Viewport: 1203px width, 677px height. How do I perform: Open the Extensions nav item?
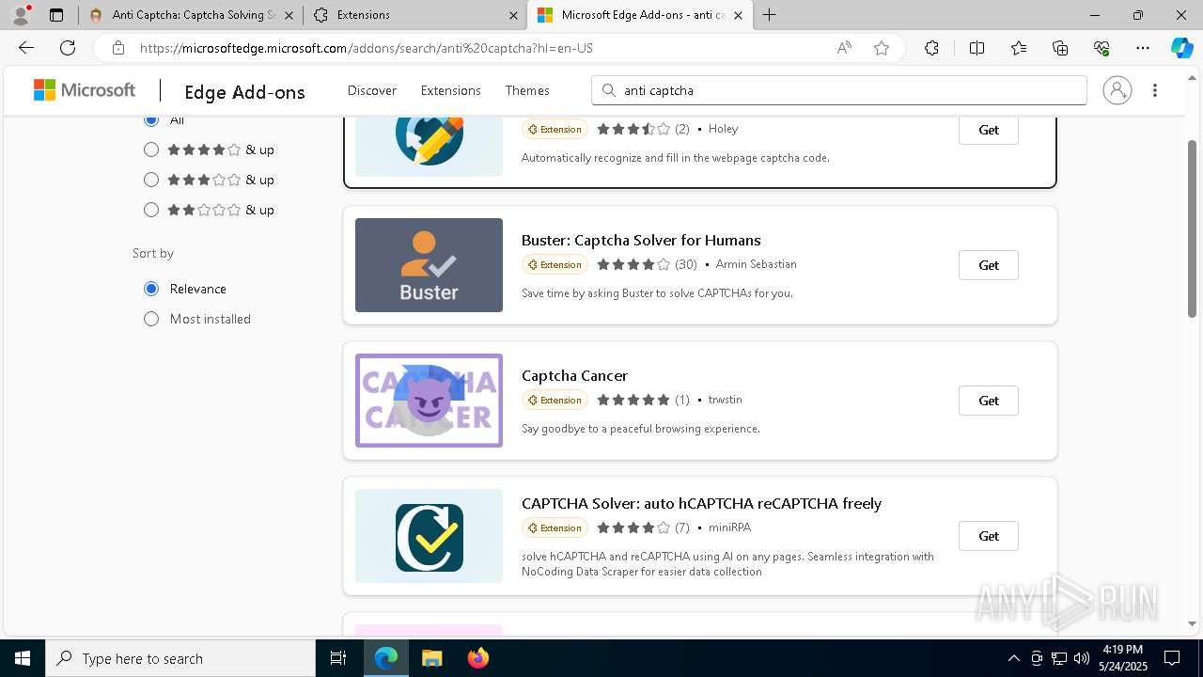click(451, 90)
